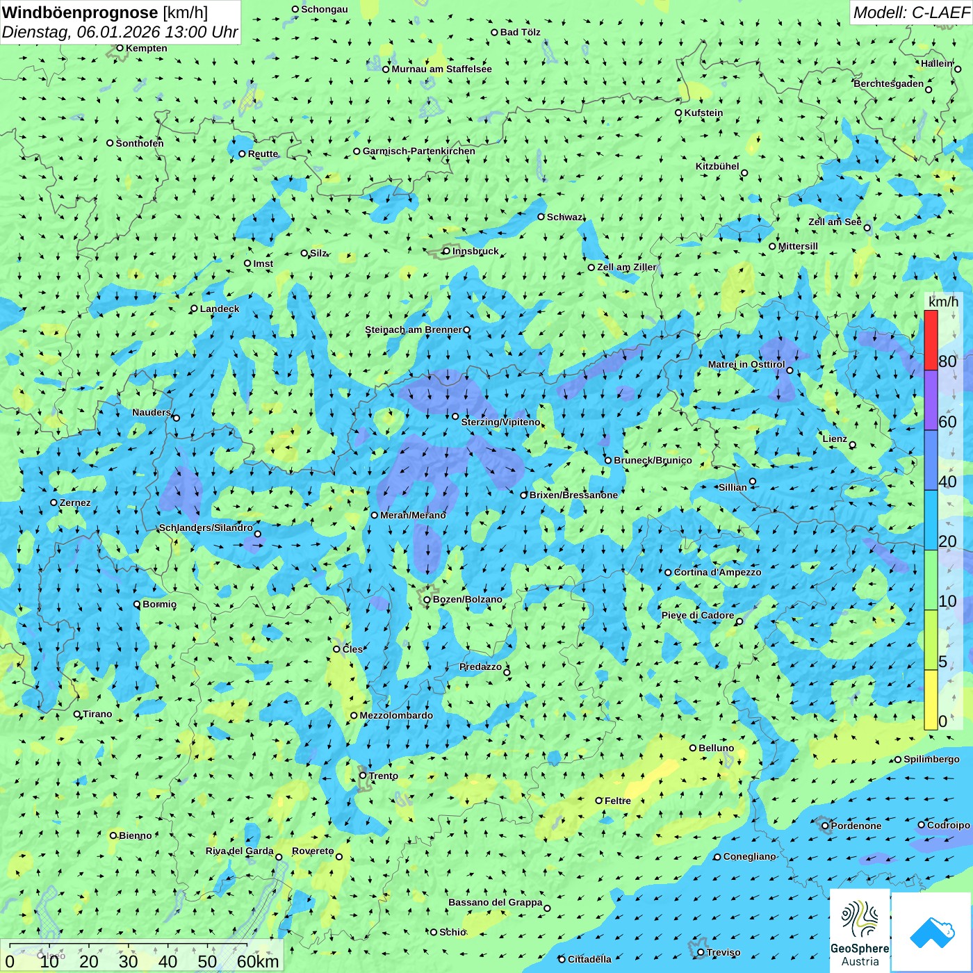Click the 'Modell: C-LAEF' label

(910, 13)
